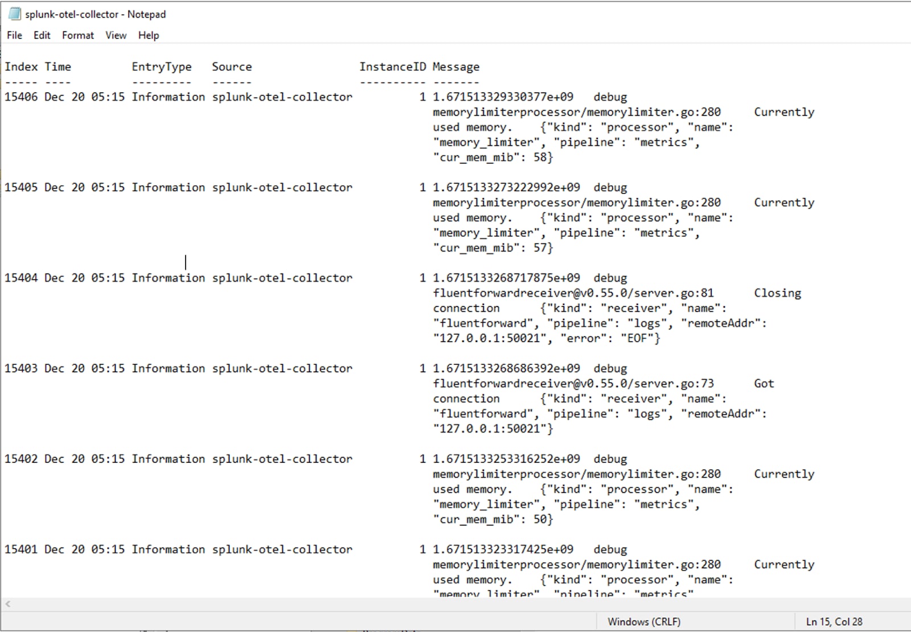Screen dimensions: 911x632
Task: Click the EntryType column header text
Action: tap(162, 67)
